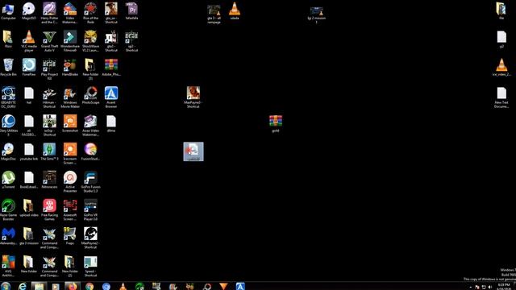Select the ShockWave launcher icon
Screen dimensions: 516x290
click(x=90, y=41)
